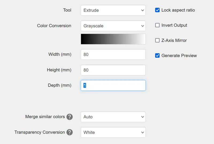Toggle the Lock aspect ratio checkbox
This screenshot has width=214, height=144.
[157, 10]
